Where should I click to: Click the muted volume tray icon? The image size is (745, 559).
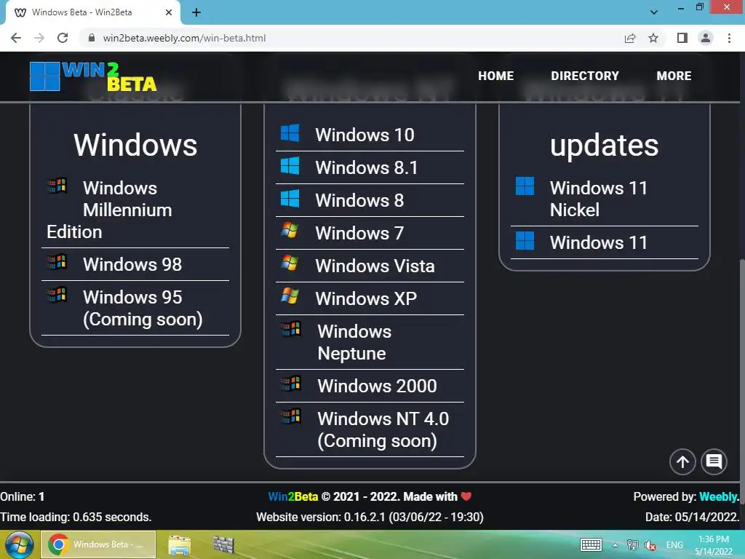click(x=650, y=544)
